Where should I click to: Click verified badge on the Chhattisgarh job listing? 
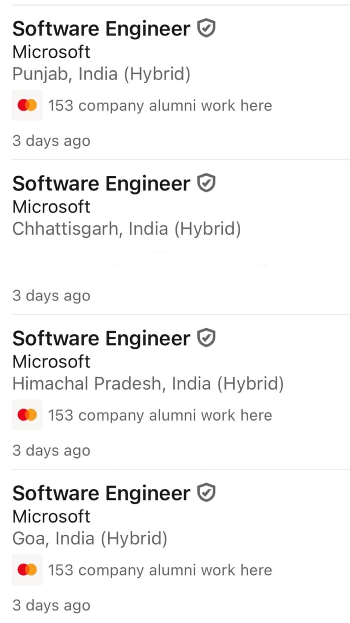click(207, 183)
